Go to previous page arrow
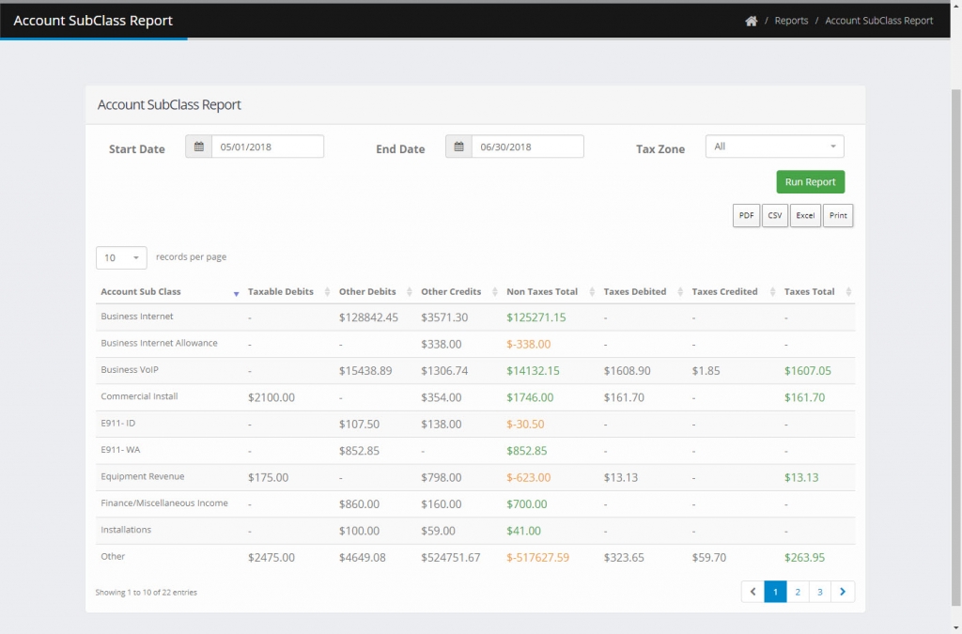962x634 pixels. [x=753, y=592]
